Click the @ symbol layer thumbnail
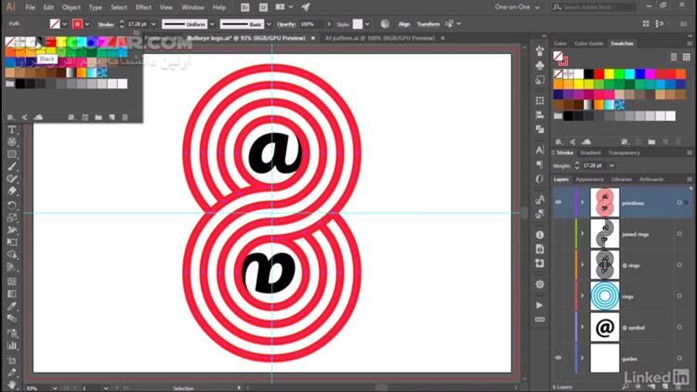The width and height of the screenshot is (697, 392). point(604,327)
